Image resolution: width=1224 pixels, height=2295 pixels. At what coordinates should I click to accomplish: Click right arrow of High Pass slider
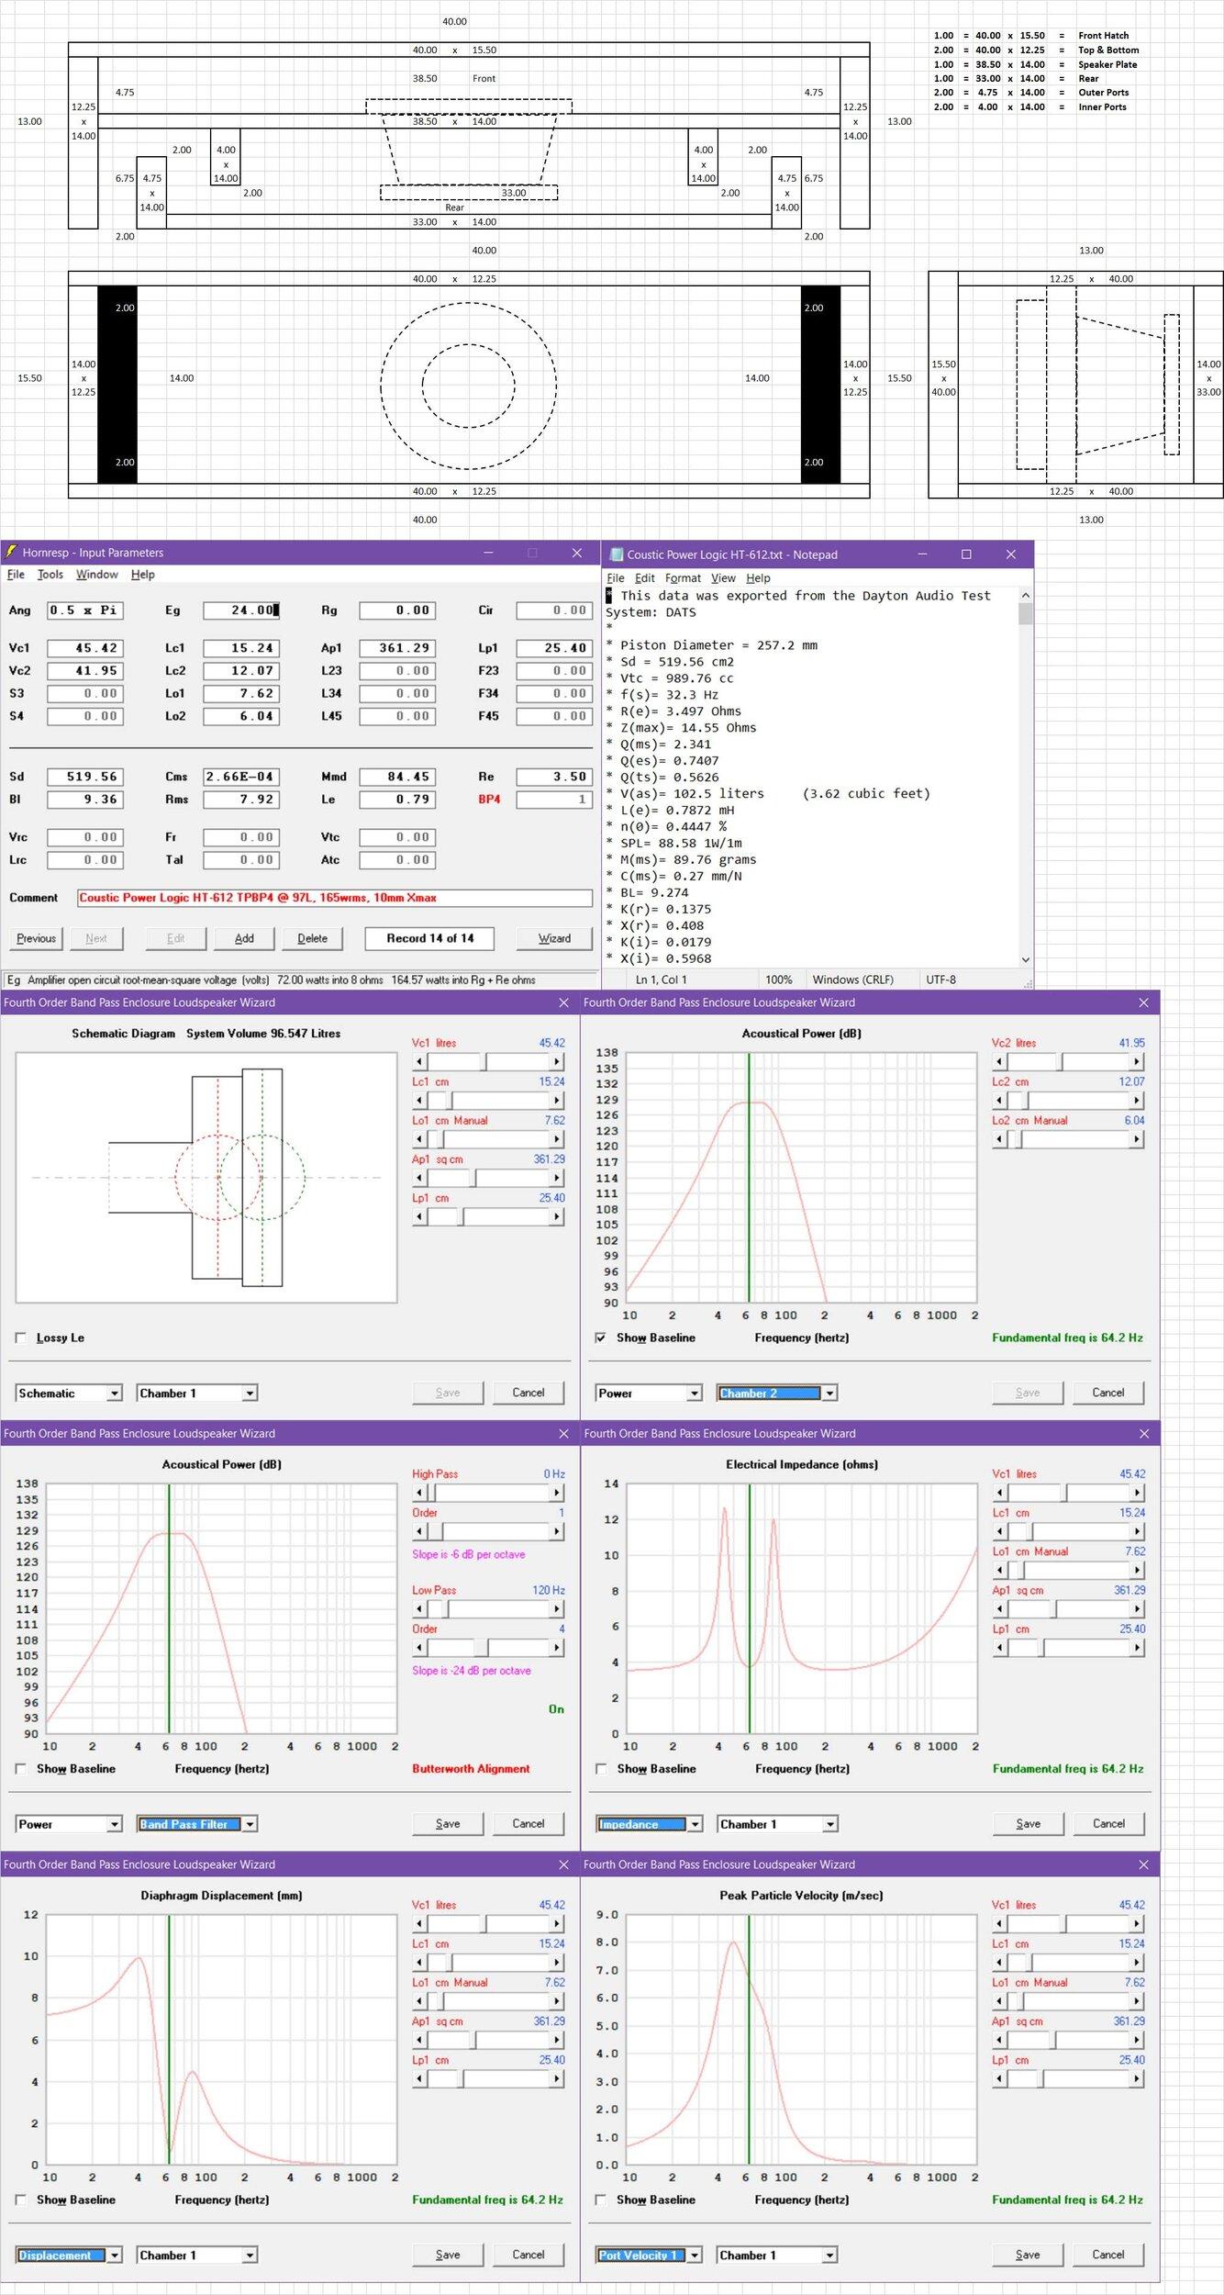point(557,1493)
